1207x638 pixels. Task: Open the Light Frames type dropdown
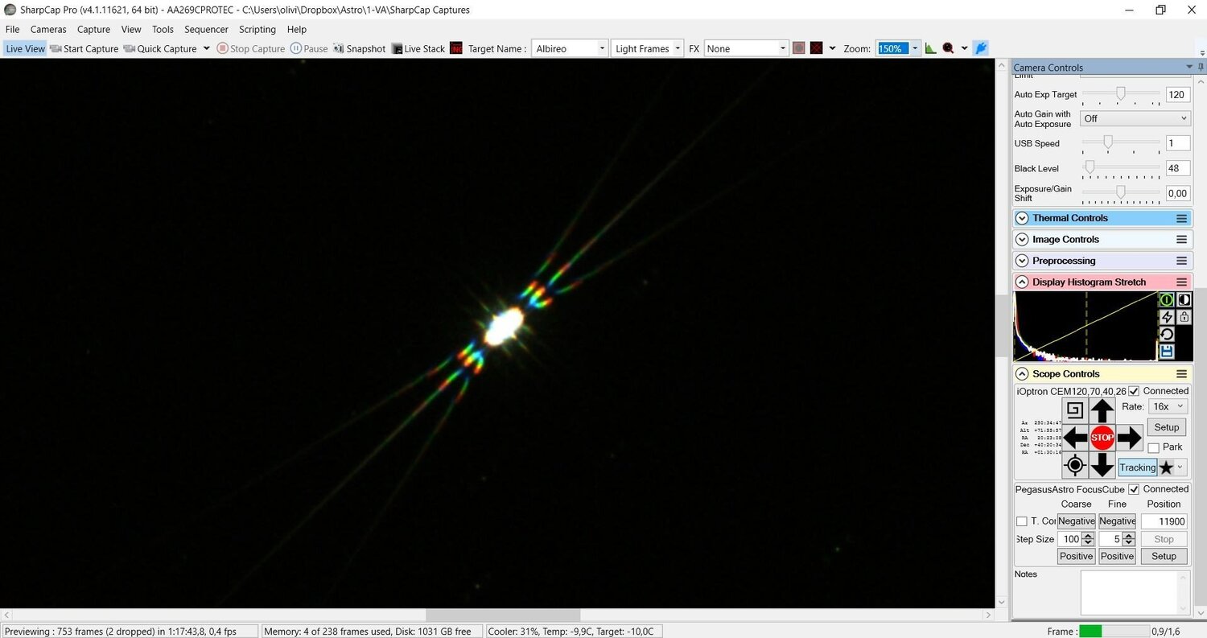647,48
